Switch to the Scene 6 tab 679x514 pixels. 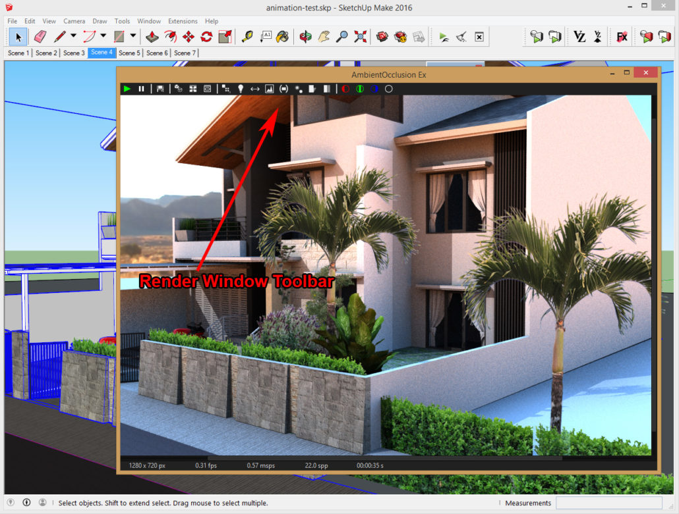point(157,53)
